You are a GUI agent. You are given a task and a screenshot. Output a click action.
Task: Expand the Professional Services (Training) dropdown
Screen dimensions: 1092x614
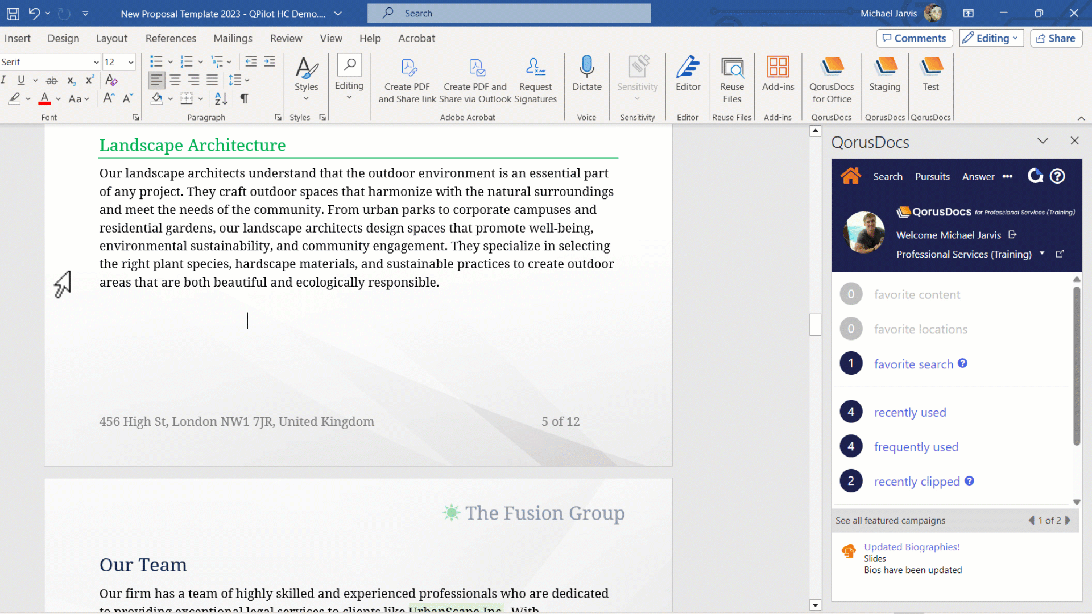pos(1042,254)
